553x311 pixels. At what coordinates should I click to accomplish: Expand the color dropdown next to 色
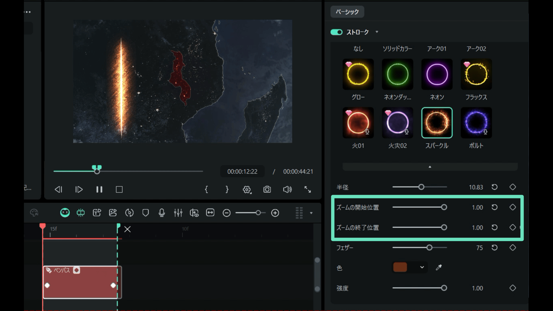click(422, 267)
